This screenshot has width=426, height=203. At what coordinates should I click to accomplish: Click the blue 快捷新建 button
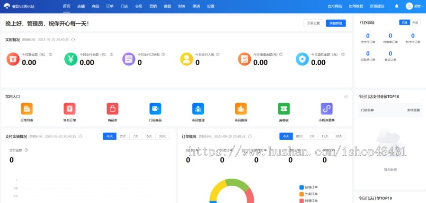pos(336,23)
